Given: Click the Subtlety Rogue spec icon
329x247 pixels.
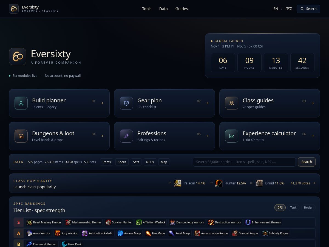Looking at the screenshot, I should (265, 233).
